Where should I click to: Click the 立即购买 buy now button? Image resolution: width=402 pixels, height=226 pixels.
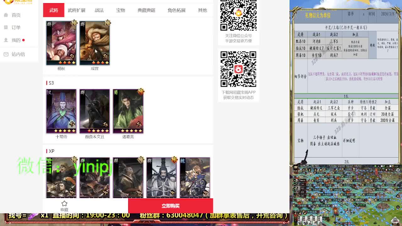(x=171, y=206)
